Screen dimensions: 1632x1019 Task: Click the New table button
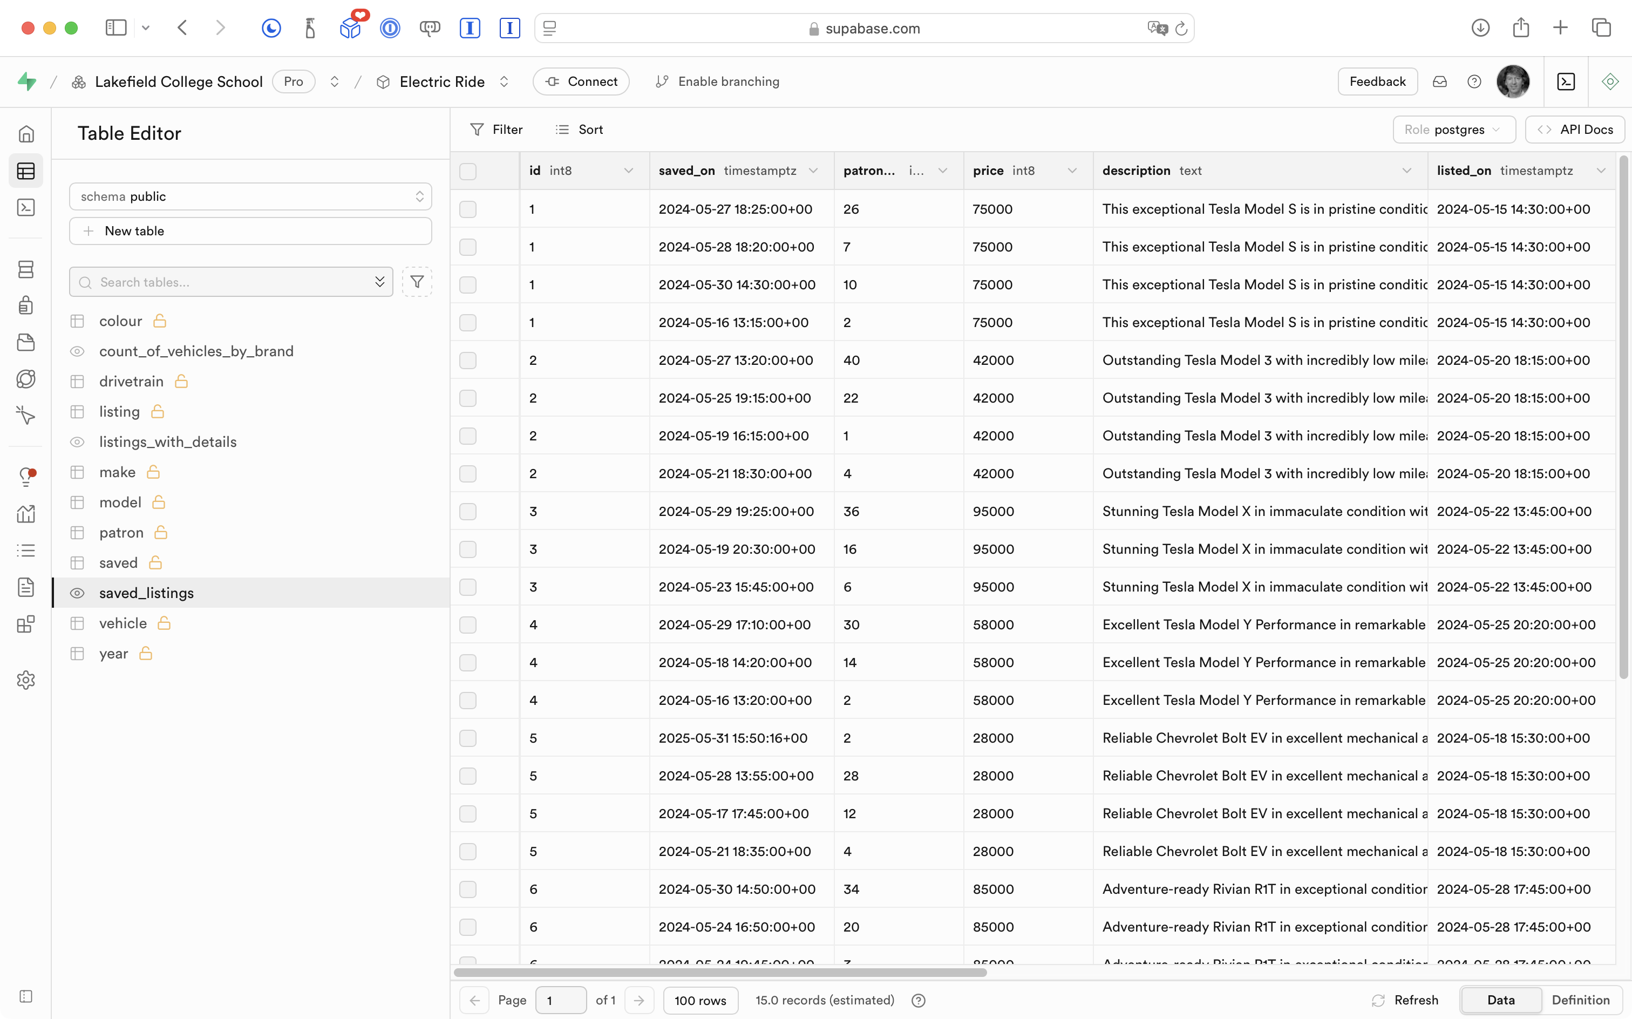(250, 231)
